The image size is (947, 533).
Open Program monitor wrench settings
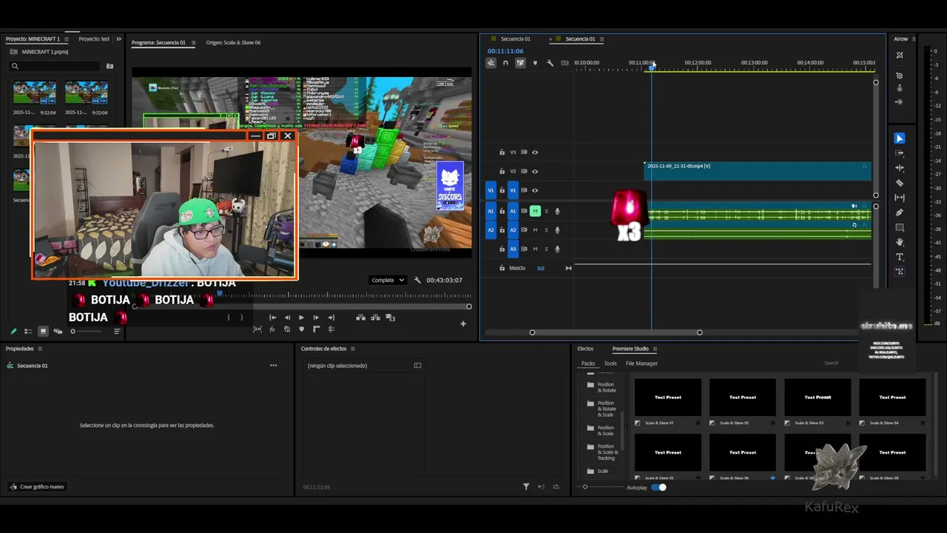tap(417, 280)
